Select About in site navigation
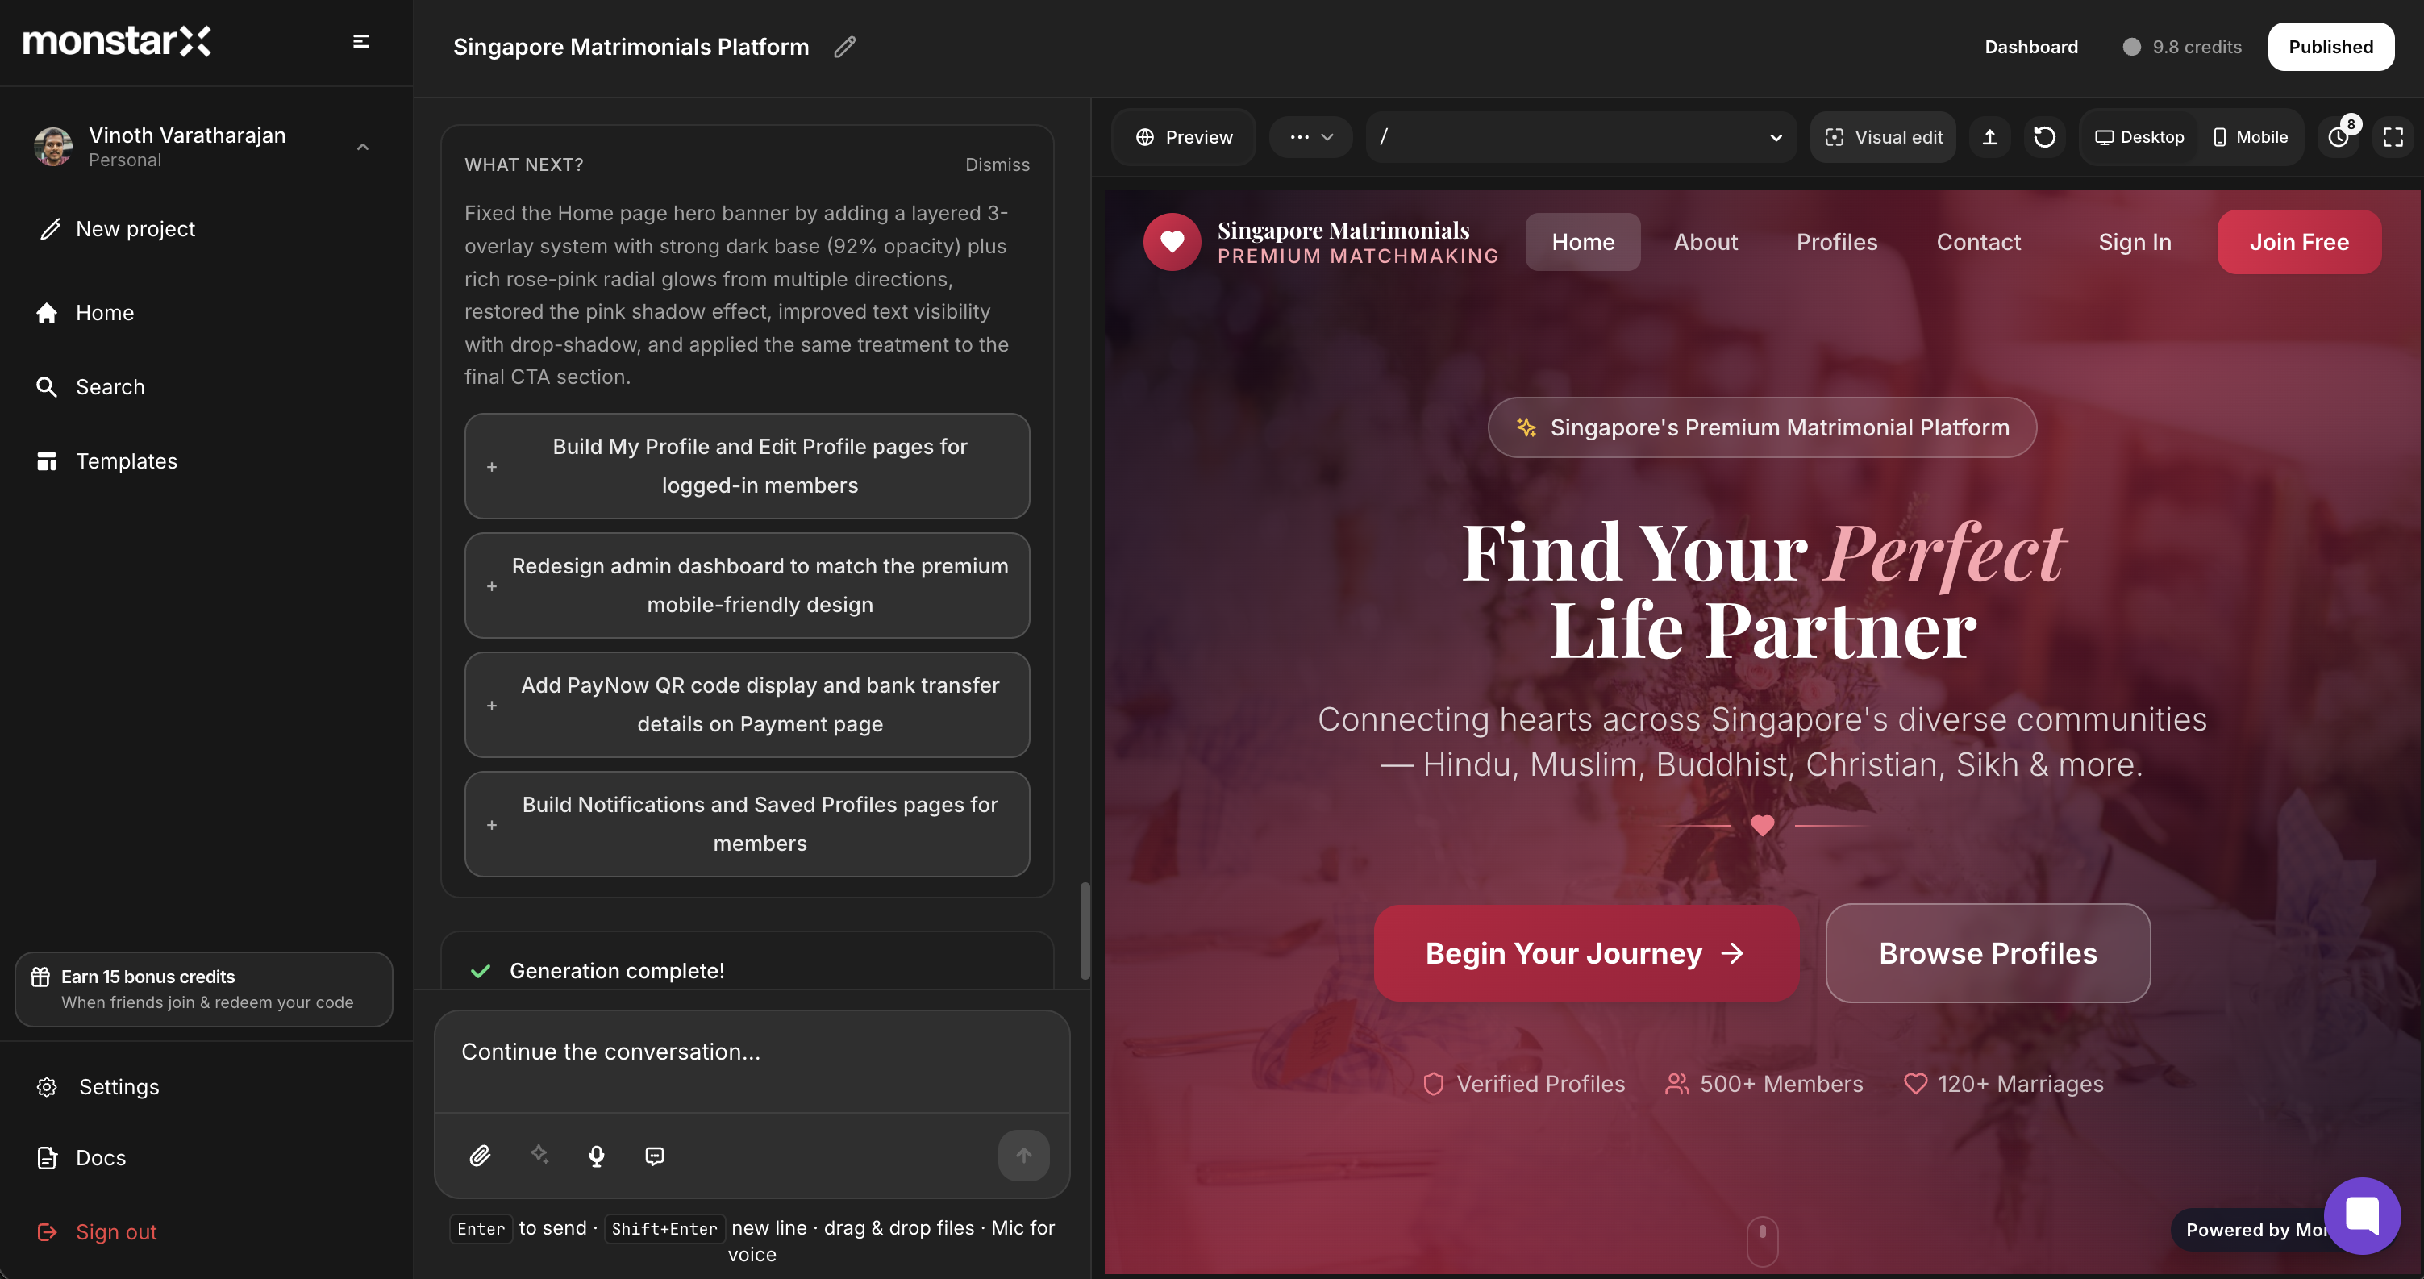Viewport: 2424px width, 1279px height. click(1705, 242)
